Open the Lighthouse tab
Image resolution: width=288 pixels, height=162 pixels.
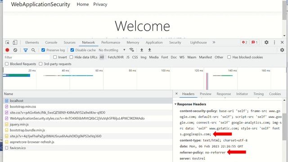[198, 42]
